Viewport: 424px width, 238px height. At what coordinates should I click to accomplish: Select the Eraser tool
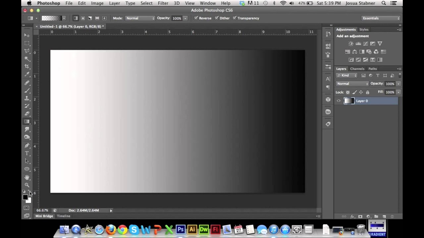(x=27, y=114)
